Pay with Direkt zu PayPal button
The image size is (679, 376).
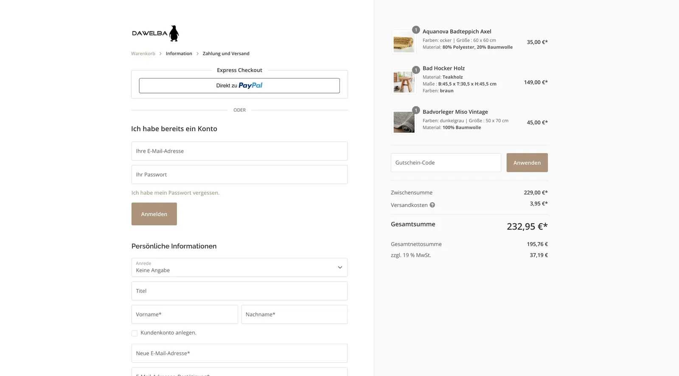(239, 85)
